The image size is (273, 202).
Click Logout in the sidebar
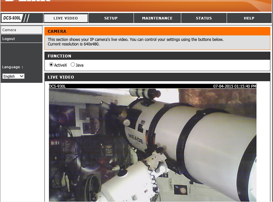coord(21,39)
